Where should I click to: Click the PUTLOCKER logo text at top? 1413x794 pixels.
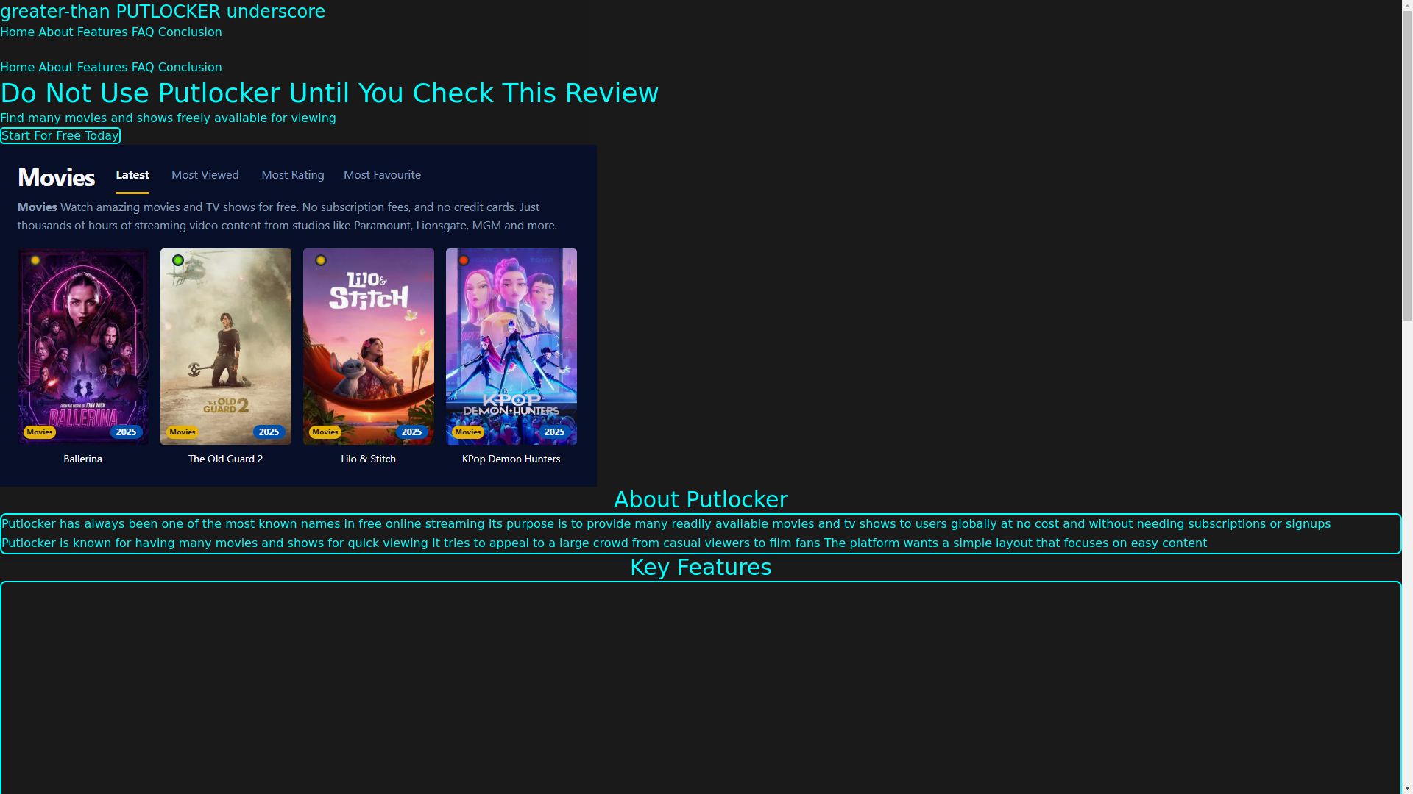pyautogui.click(x=163, y=12)
